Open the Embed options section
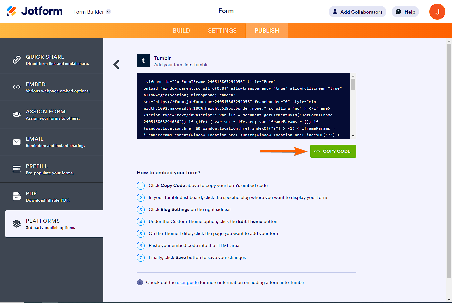452x303 pixels. [52, 87]
